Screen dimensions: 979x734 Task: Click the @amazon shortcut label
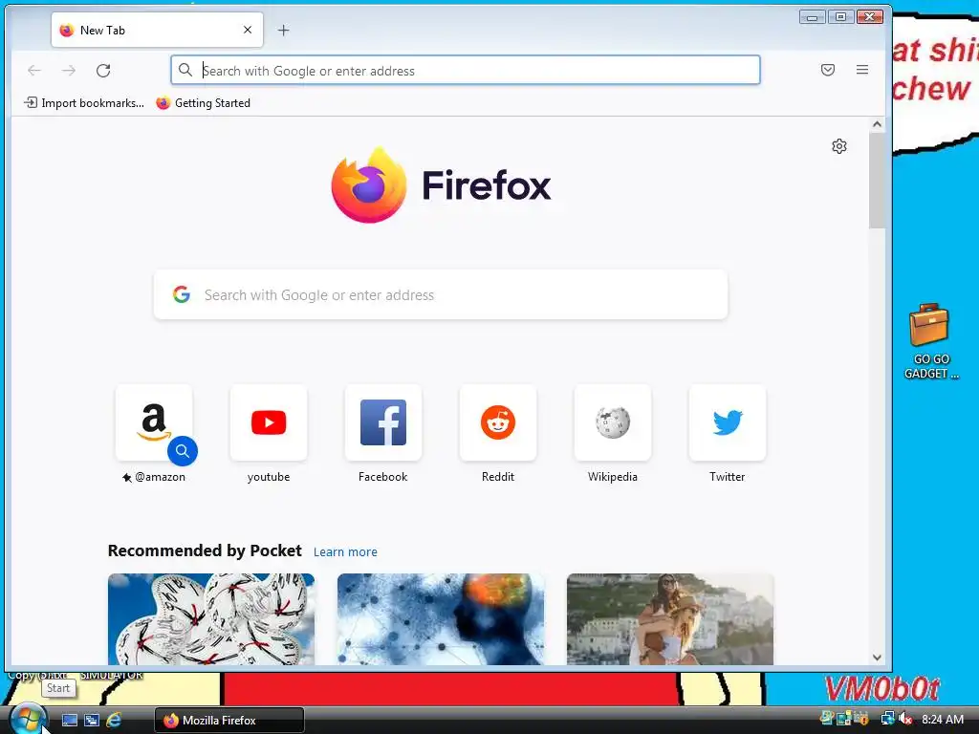point(154,477)
